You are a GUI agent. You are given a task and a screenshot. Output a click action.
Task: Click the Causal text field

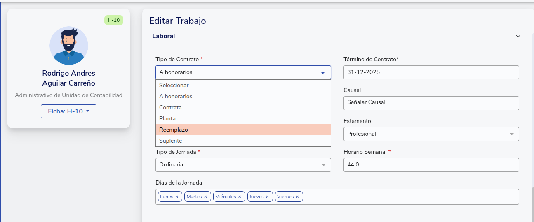click(431, 103)
